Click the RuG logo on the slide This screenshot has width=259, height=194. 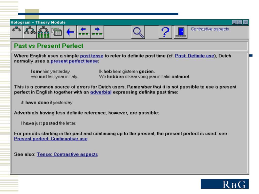tap(225, 184)
